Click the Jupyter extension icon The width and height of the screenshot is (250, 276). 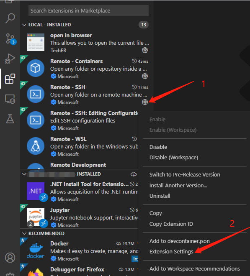[36, 217]
